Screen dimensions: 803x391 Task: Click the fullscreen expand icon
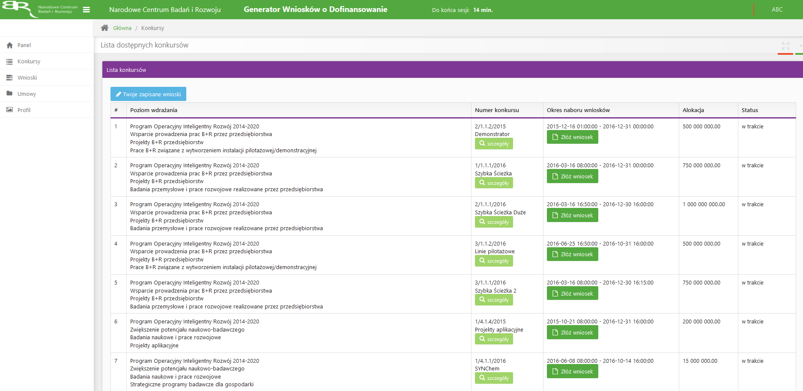click(785, 46)
